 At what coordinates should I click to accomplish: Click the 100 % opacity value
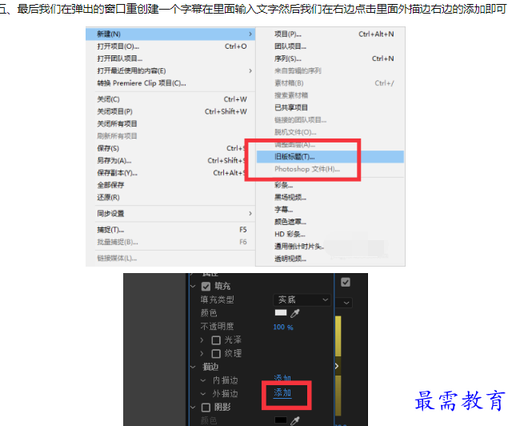(x=282, y=327)
